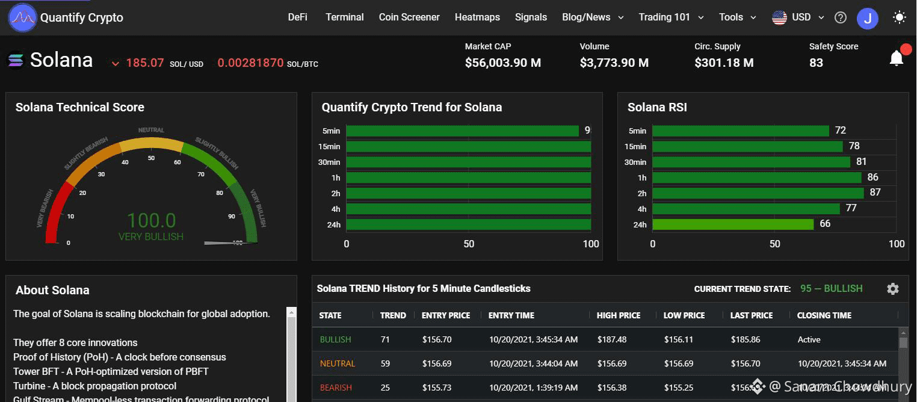This screenshot has width=917, height=402.
Task: Click the Solana coin logo
Action: click(15, 60)
